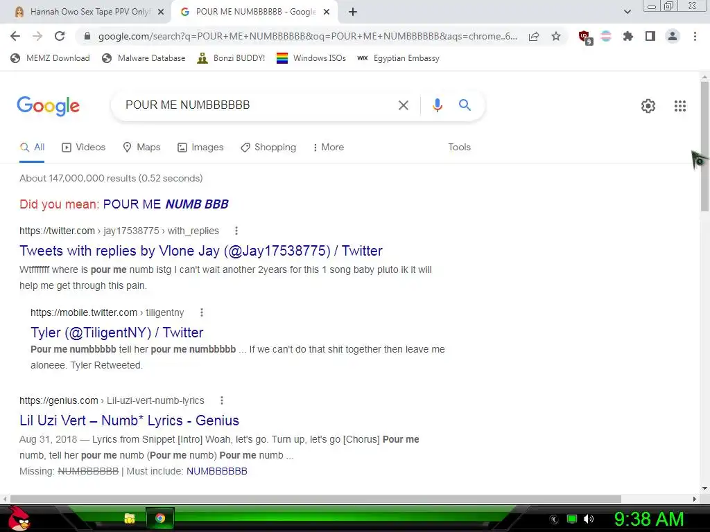Click green network monitor tray icon
The image size is (710, 532).
tap(572, 519)
